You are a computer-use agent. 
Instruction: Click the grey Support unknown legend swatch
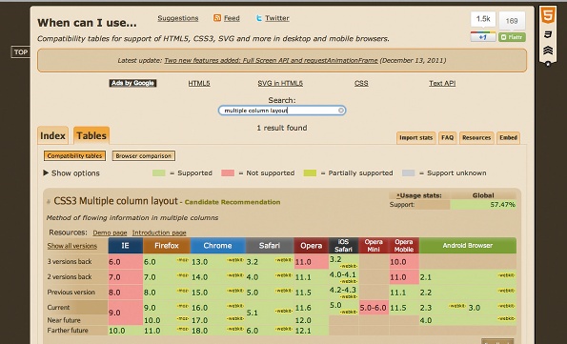408,172
